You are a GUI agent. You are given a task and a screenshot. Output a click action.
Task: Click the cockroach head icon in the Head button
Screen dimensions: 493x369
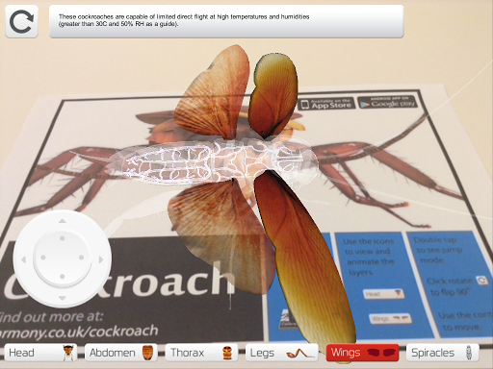[x=68, y=353]
